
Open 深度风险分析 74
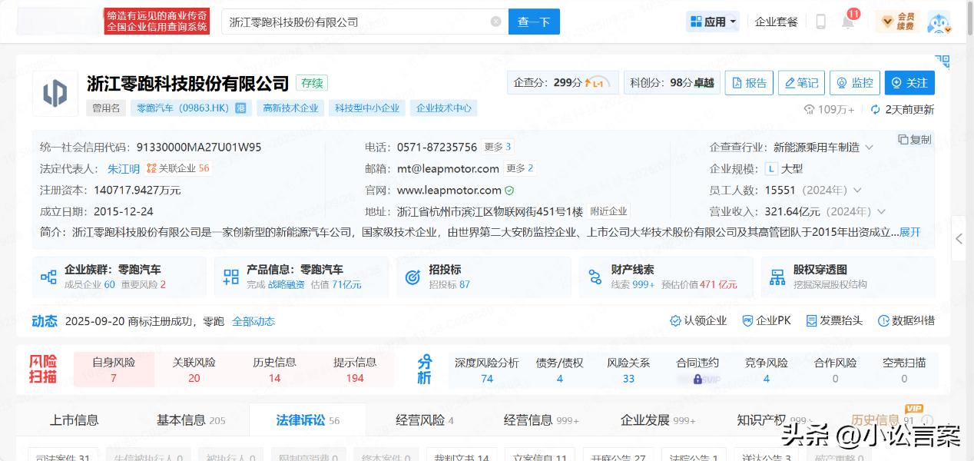(486, 370)
